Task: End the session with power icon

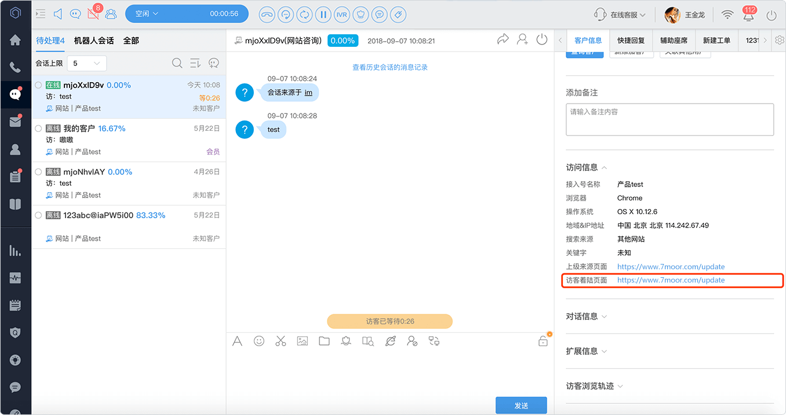Action: (542, 39)
